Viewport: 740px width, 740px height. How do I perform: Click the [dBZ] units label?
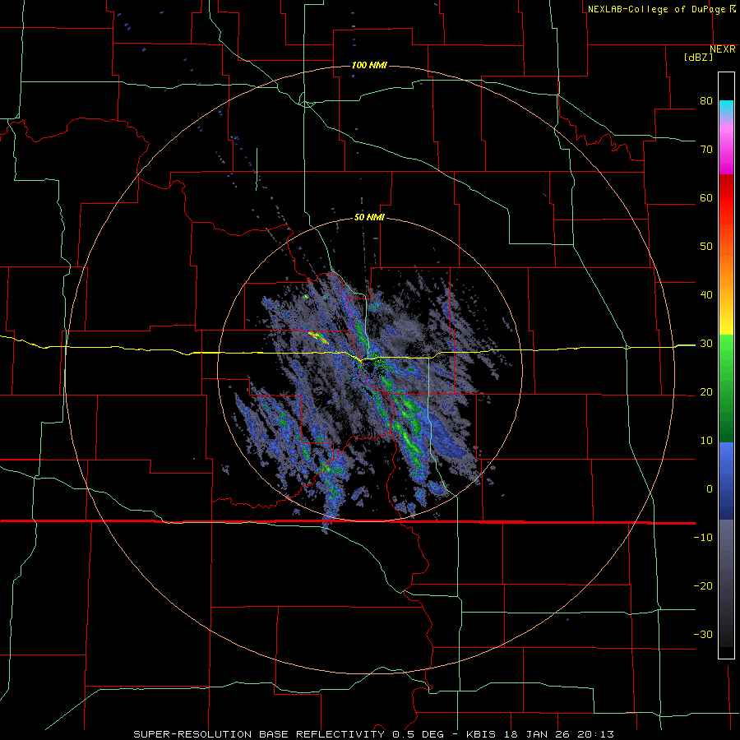[x=698, y=58]
